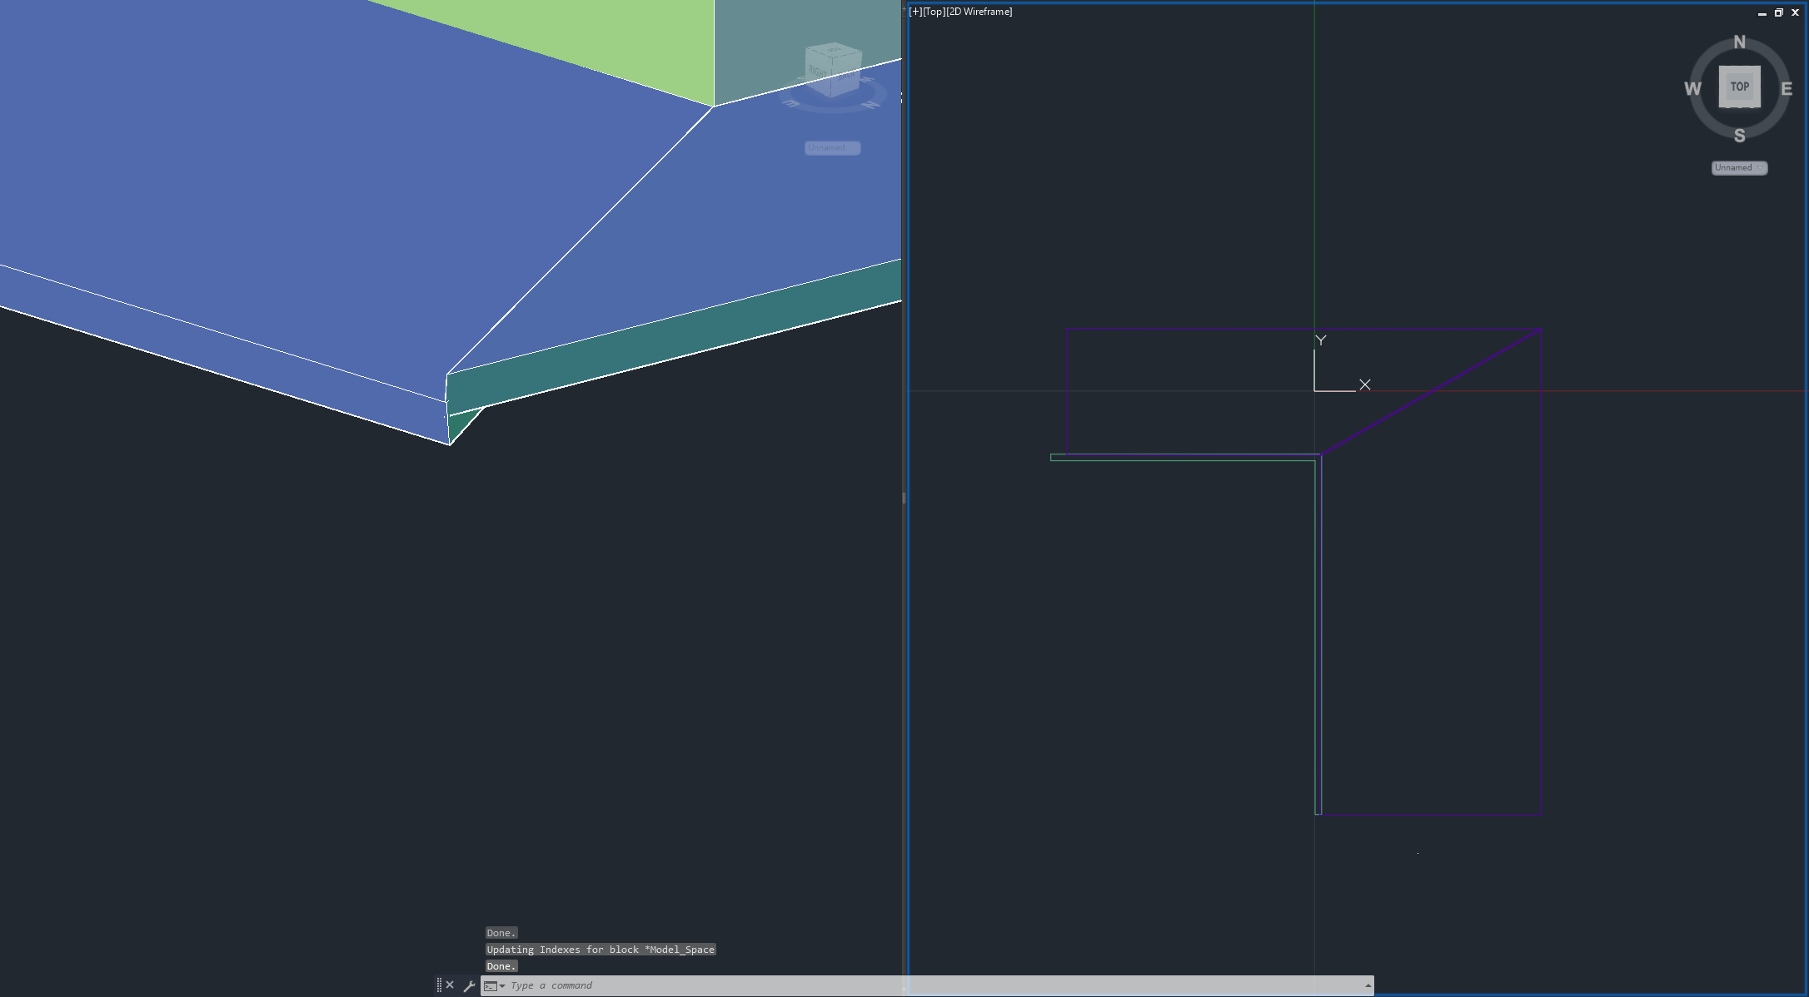
Task: Click the command line close (X) icon
Action: pyautogui.click(x=450, y=984)
